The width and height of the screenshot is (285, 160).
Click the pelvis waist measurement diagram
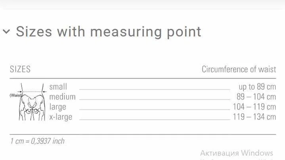32,103
